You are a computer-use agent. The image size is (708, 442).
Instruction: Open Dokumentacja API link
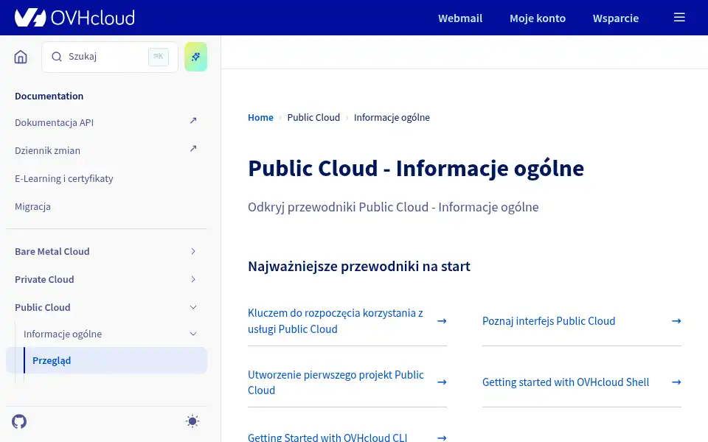coord(54,123)
